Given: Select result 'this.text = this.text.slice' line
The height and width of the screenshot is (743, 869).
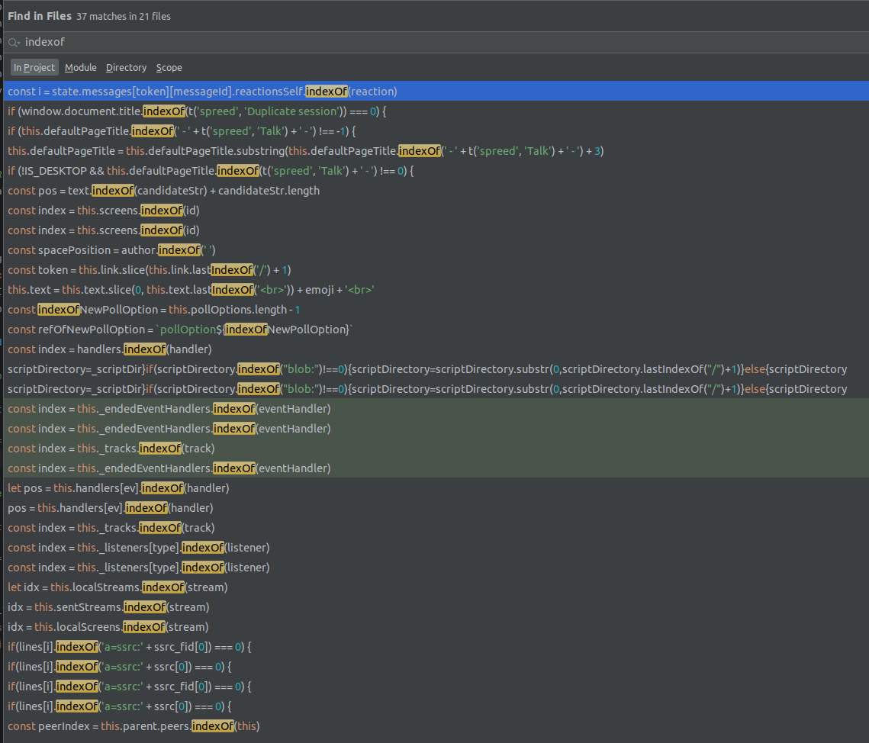Looking at the screenshot, I should pyautogui.click(x=436, y=290).
